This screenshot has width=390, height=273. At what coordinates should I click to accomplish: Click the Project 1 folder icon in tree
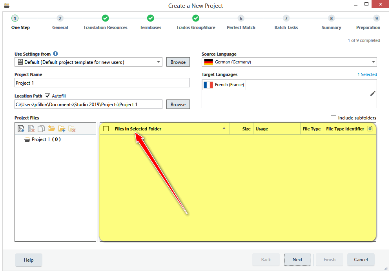pos(27,139)
